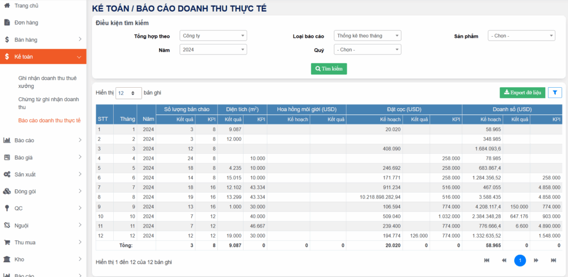
Task: Click the gears icon for Sản xuất
Action: click(7, 174)
